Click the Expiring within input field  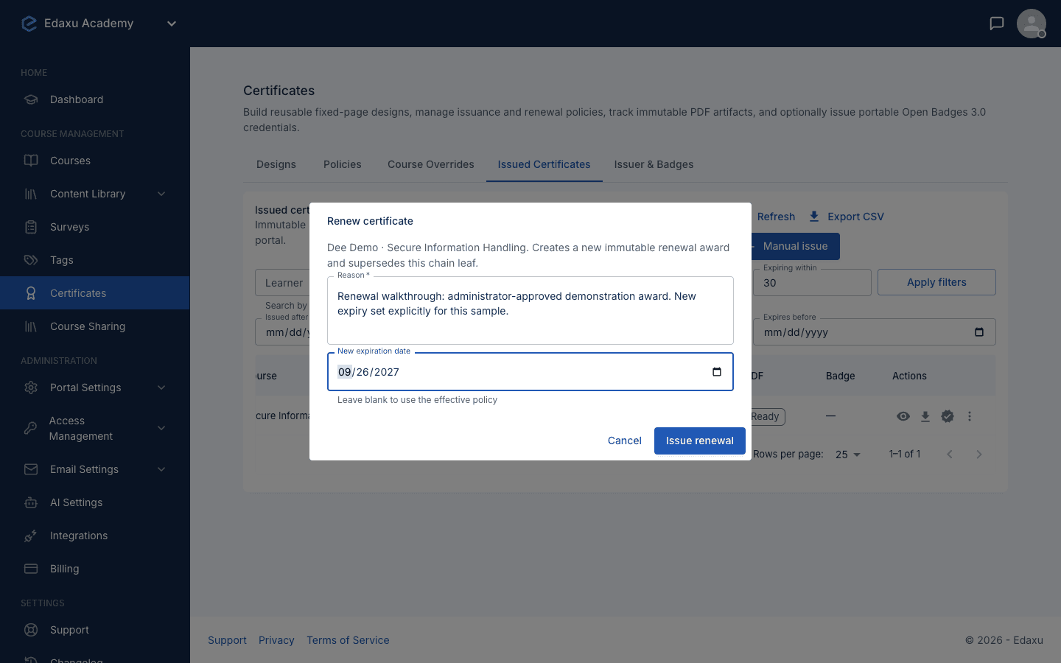(x=812, y=283)
